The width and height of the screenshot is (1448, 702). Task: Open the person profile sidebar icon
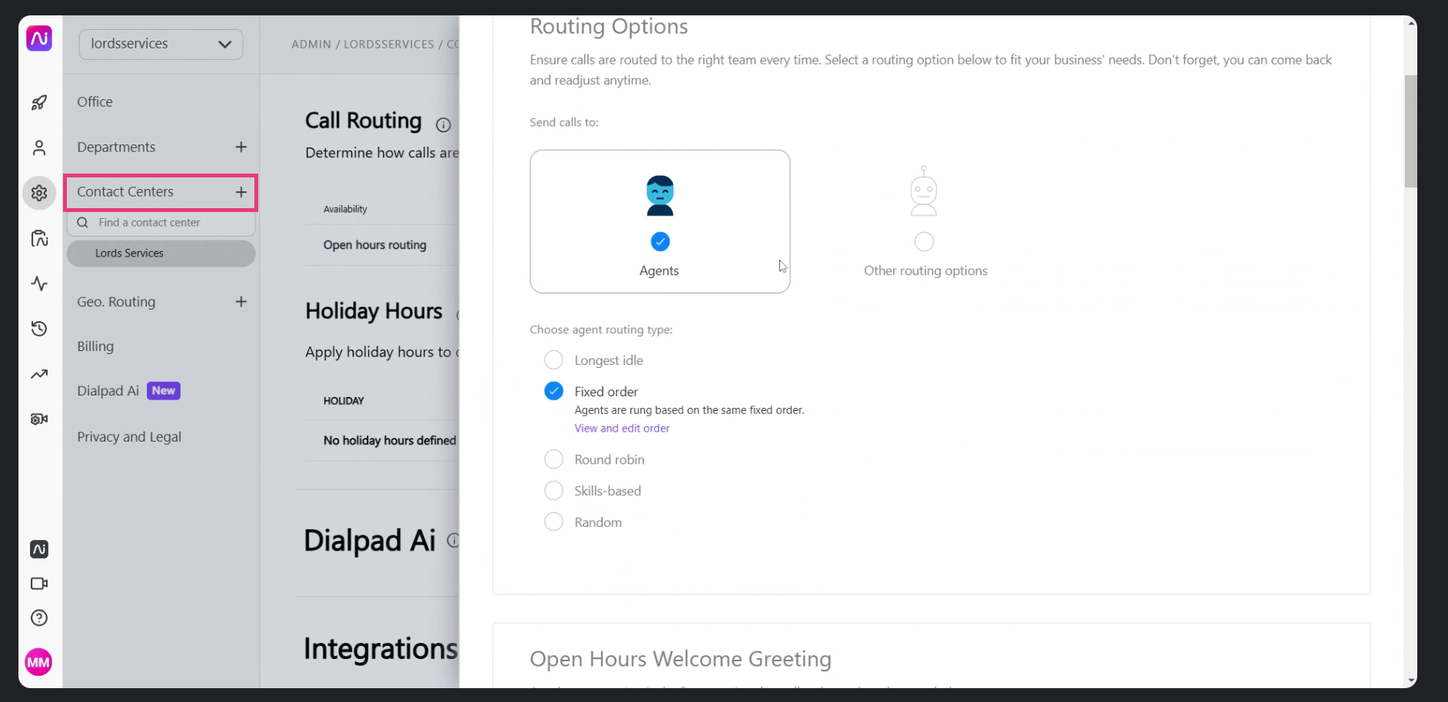point(39,147)
